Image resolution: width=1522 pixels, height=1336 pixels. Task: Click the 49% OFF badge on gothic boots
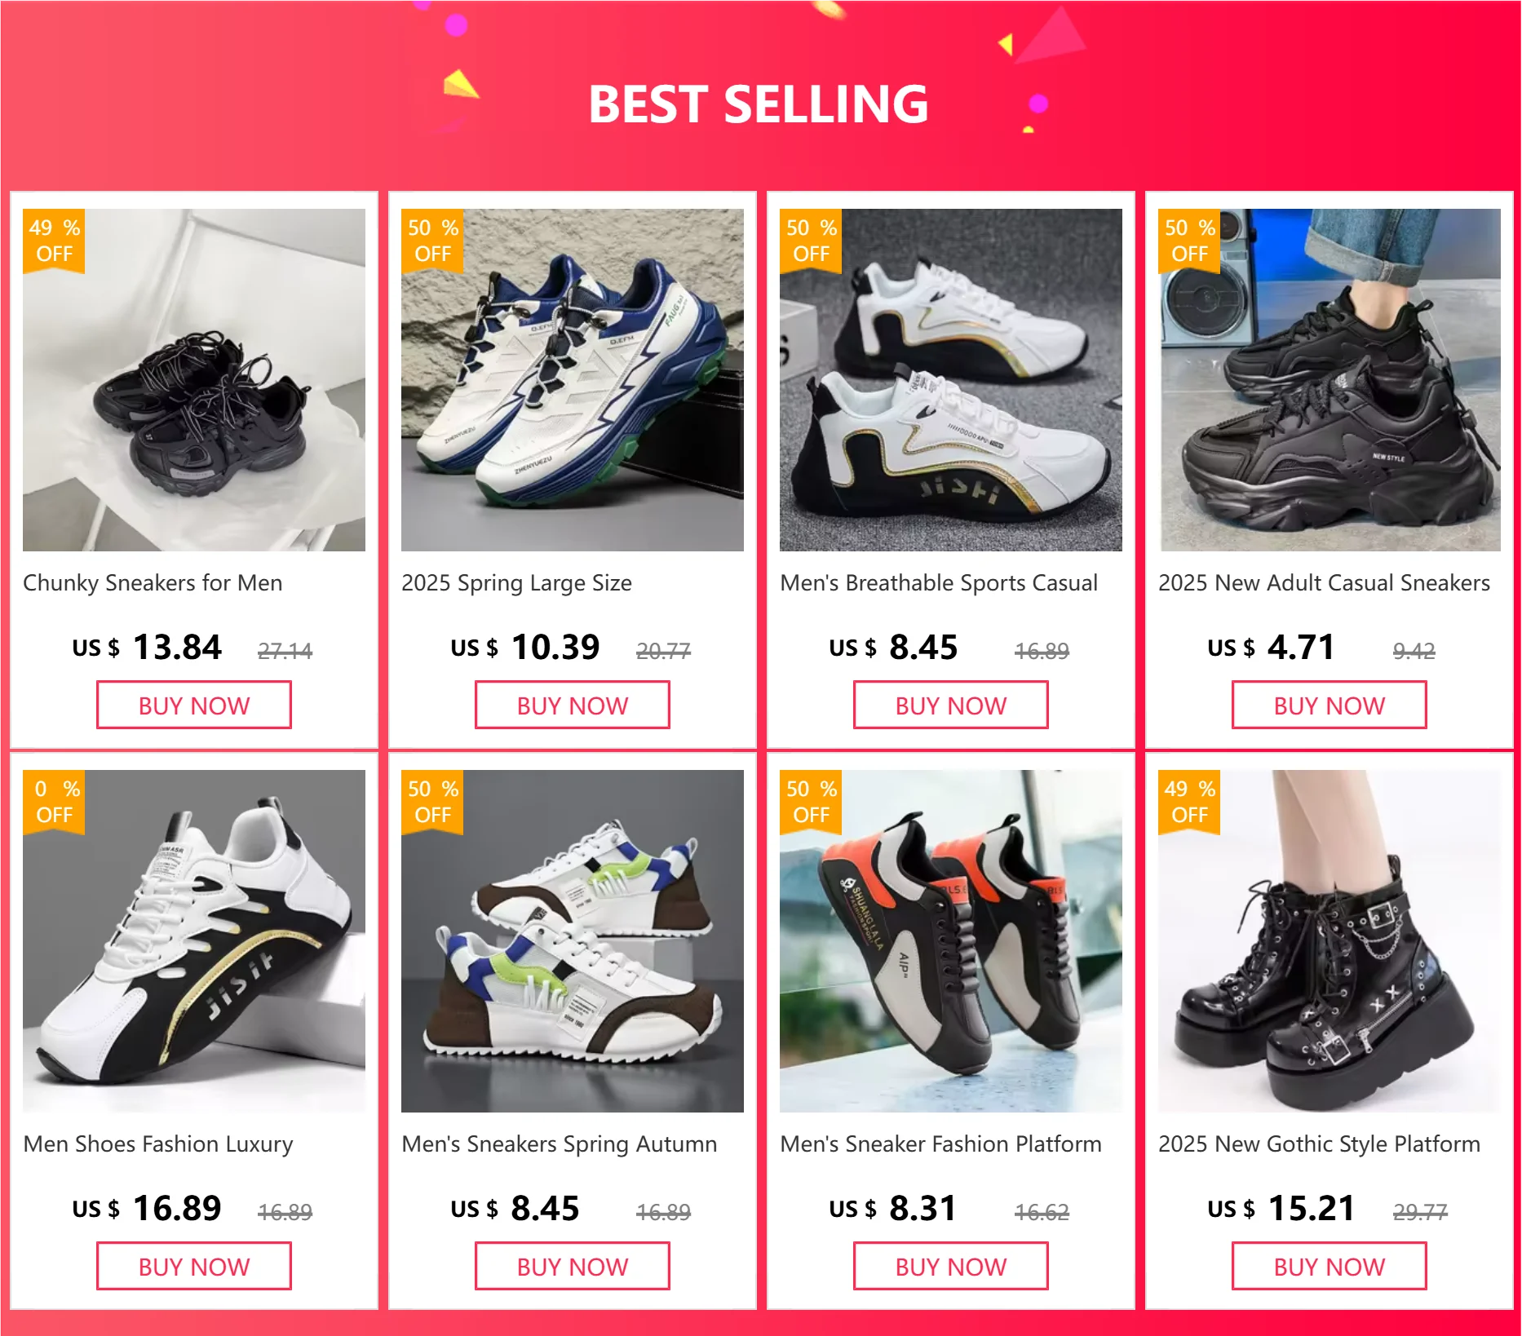click(x=1189, y=802)
